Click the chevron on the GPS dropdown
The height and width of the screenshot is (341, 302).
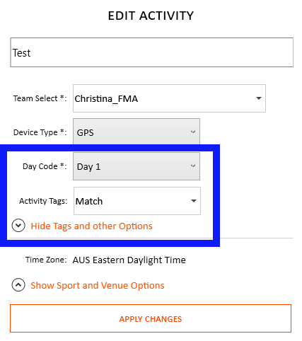coord(193,132)
